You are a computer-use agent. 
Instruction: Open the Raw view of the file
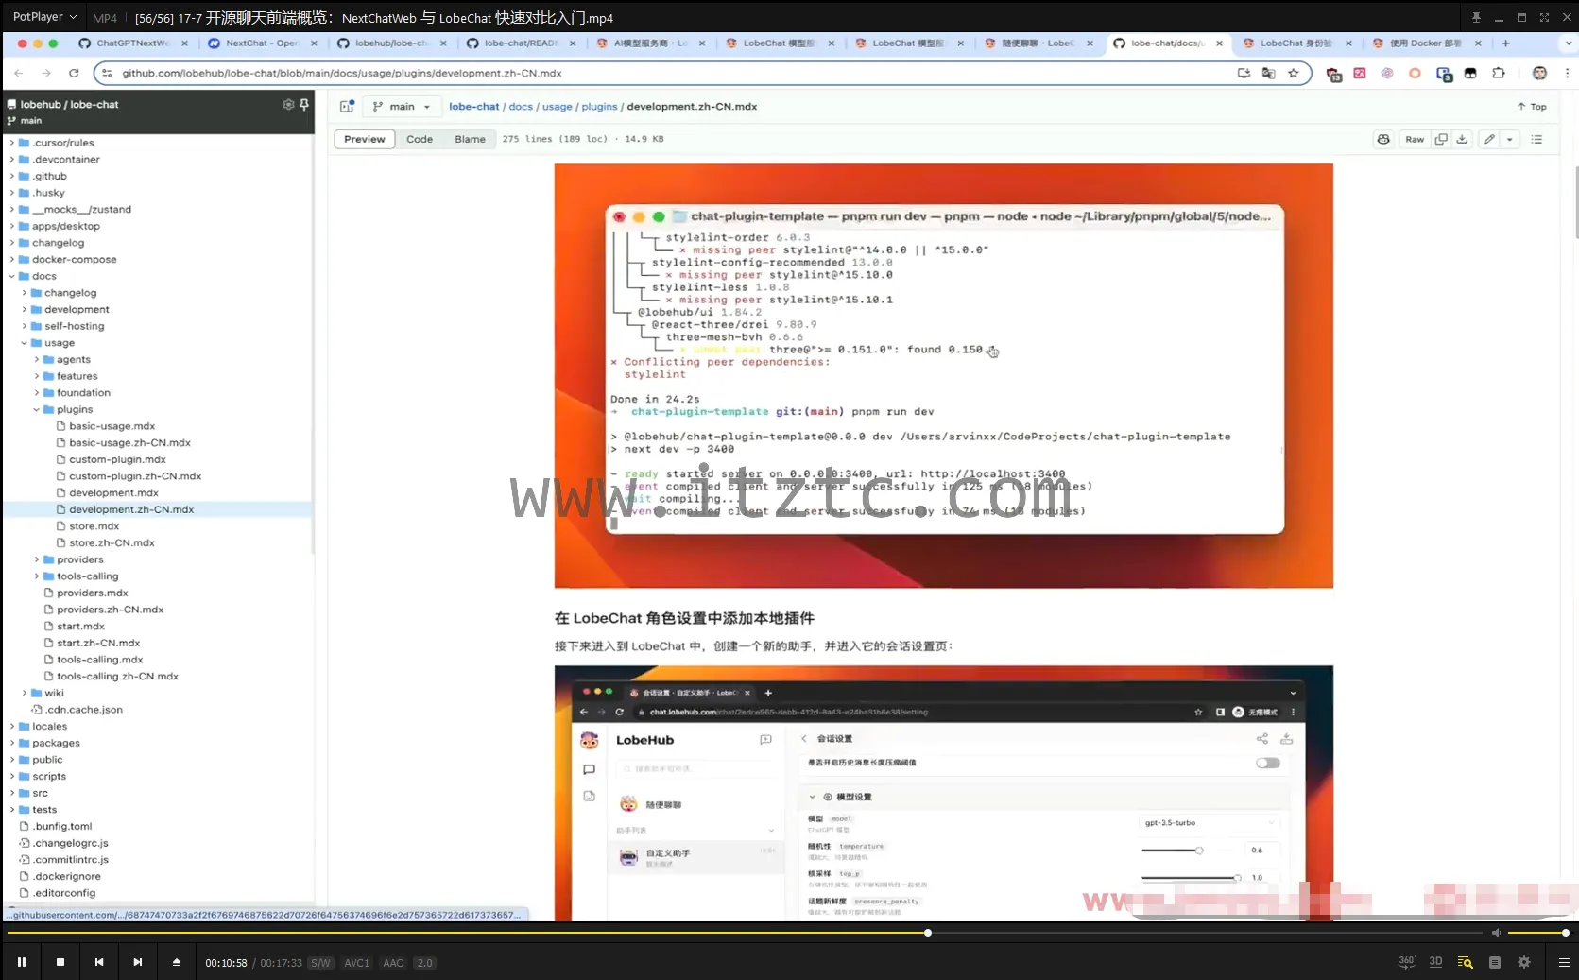[x=1415, y=139]
